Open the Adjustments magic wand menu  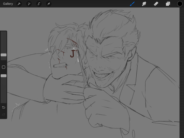(x=29, y=4)
